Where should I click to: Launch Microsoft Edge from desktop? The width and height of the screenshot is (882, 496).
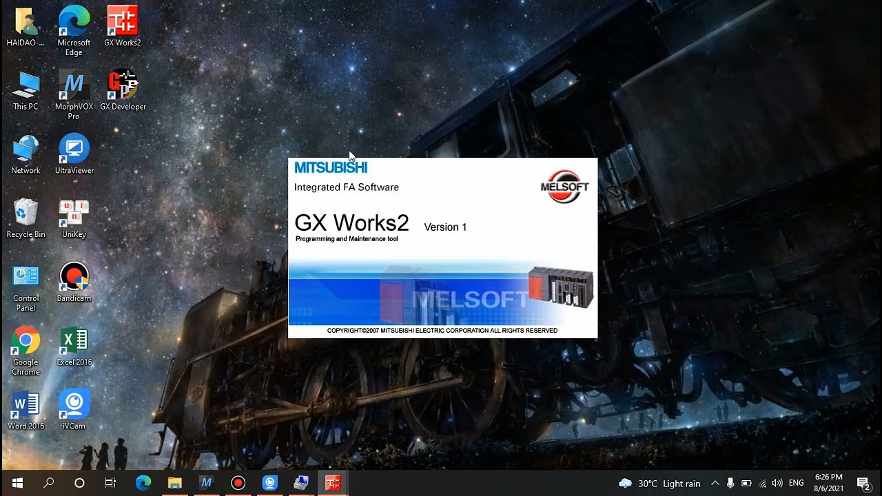[74, 31]
